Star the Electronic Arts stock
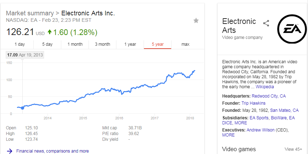This screenshot has height=154, width=308. pos(196,21)
